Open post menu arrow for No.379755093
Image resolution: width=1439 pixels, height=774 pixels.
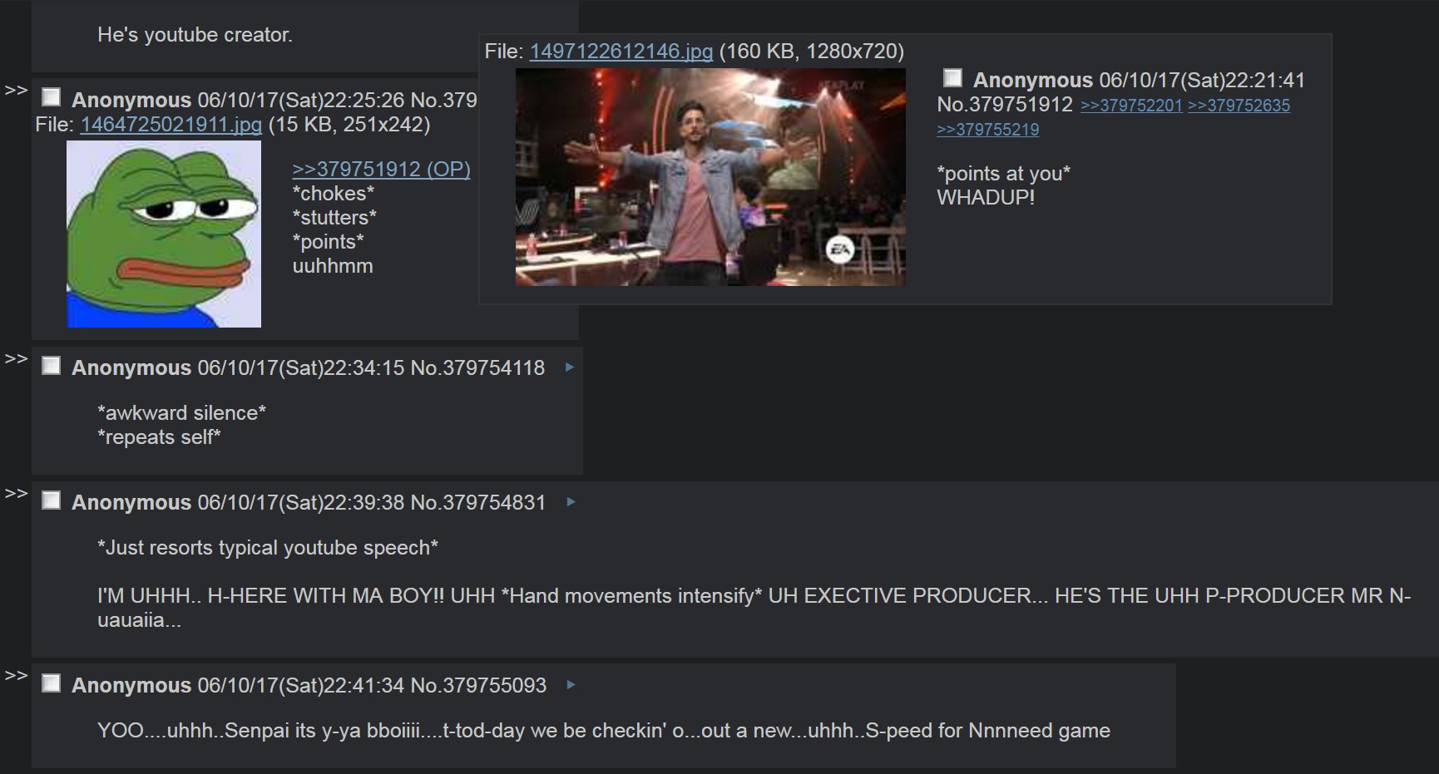(571, 685)
